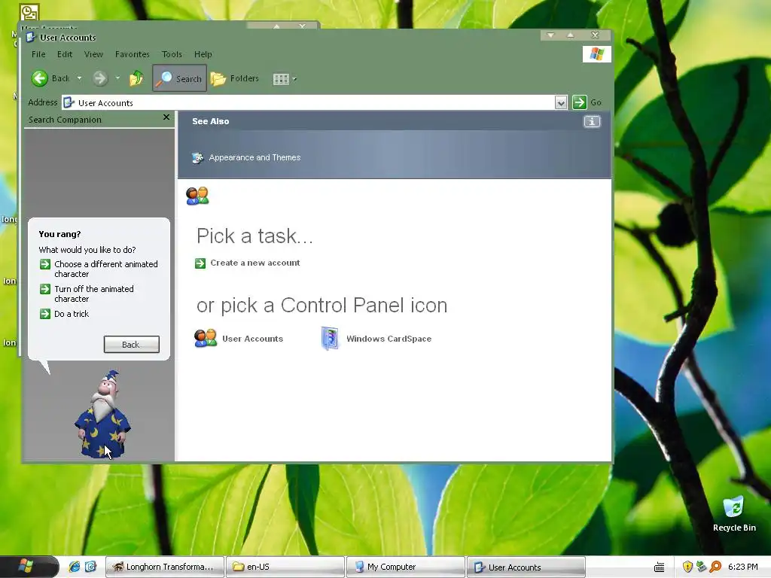Image resolution: width=771 pixels, height=578 pixels.
Task: Open the Edit menu
Action: [x=65, y=54]
